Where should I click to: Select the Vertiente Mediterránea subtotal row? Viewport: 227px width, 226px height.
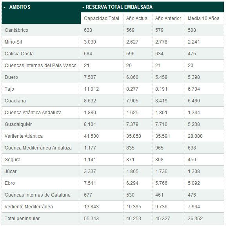(x=113, y=207)
